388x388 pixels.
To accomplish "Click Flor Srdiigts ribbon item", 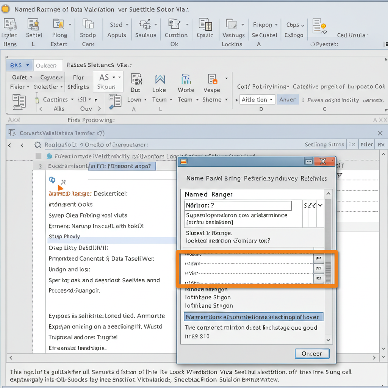I will 78,82.
